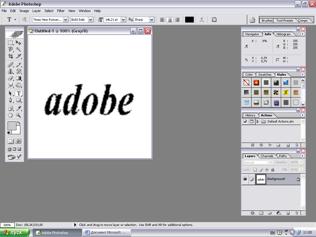This screenshot has height=237, width=316.
Task: Open the Bold Italic font style dropdown
Action: (x=91, y=19)
